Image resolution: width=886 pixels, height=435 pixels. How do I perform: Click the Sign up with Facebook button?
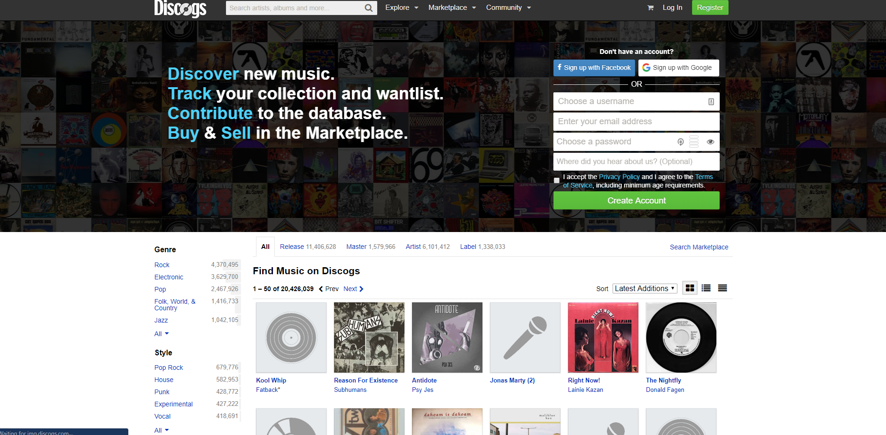[594, 67]
